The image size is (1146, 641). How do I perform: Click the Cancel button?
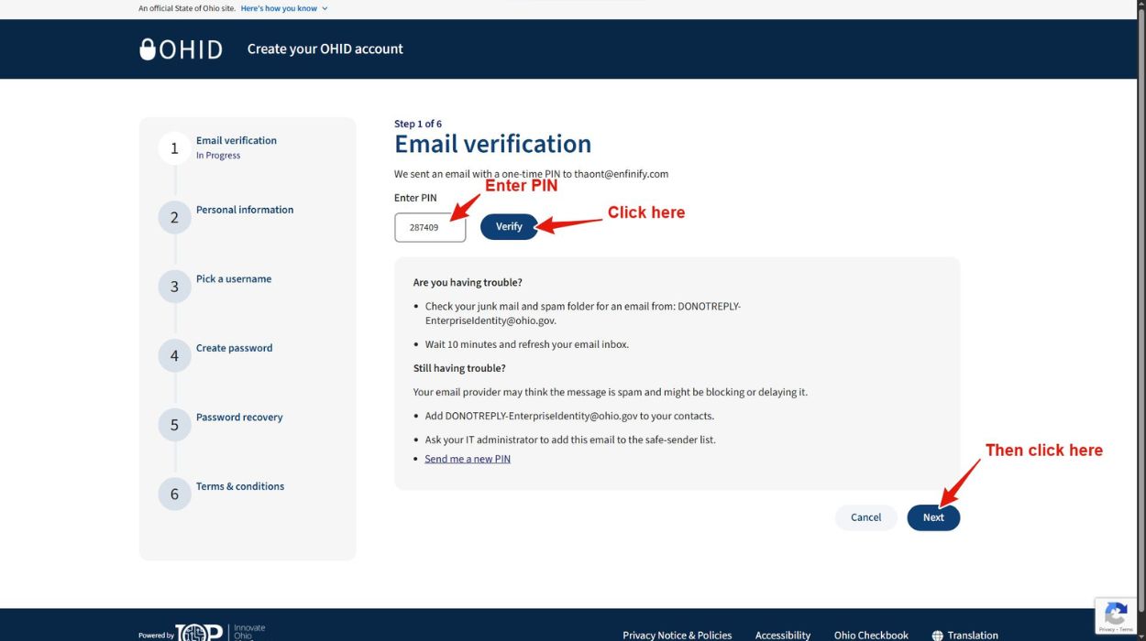865,517
